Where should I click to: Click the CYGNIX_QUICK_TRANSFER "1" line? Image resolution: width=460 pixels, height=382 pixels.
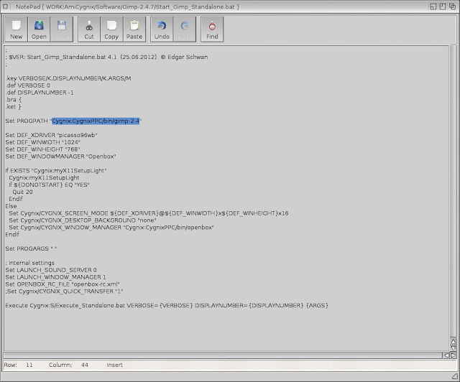click(64, 291)
